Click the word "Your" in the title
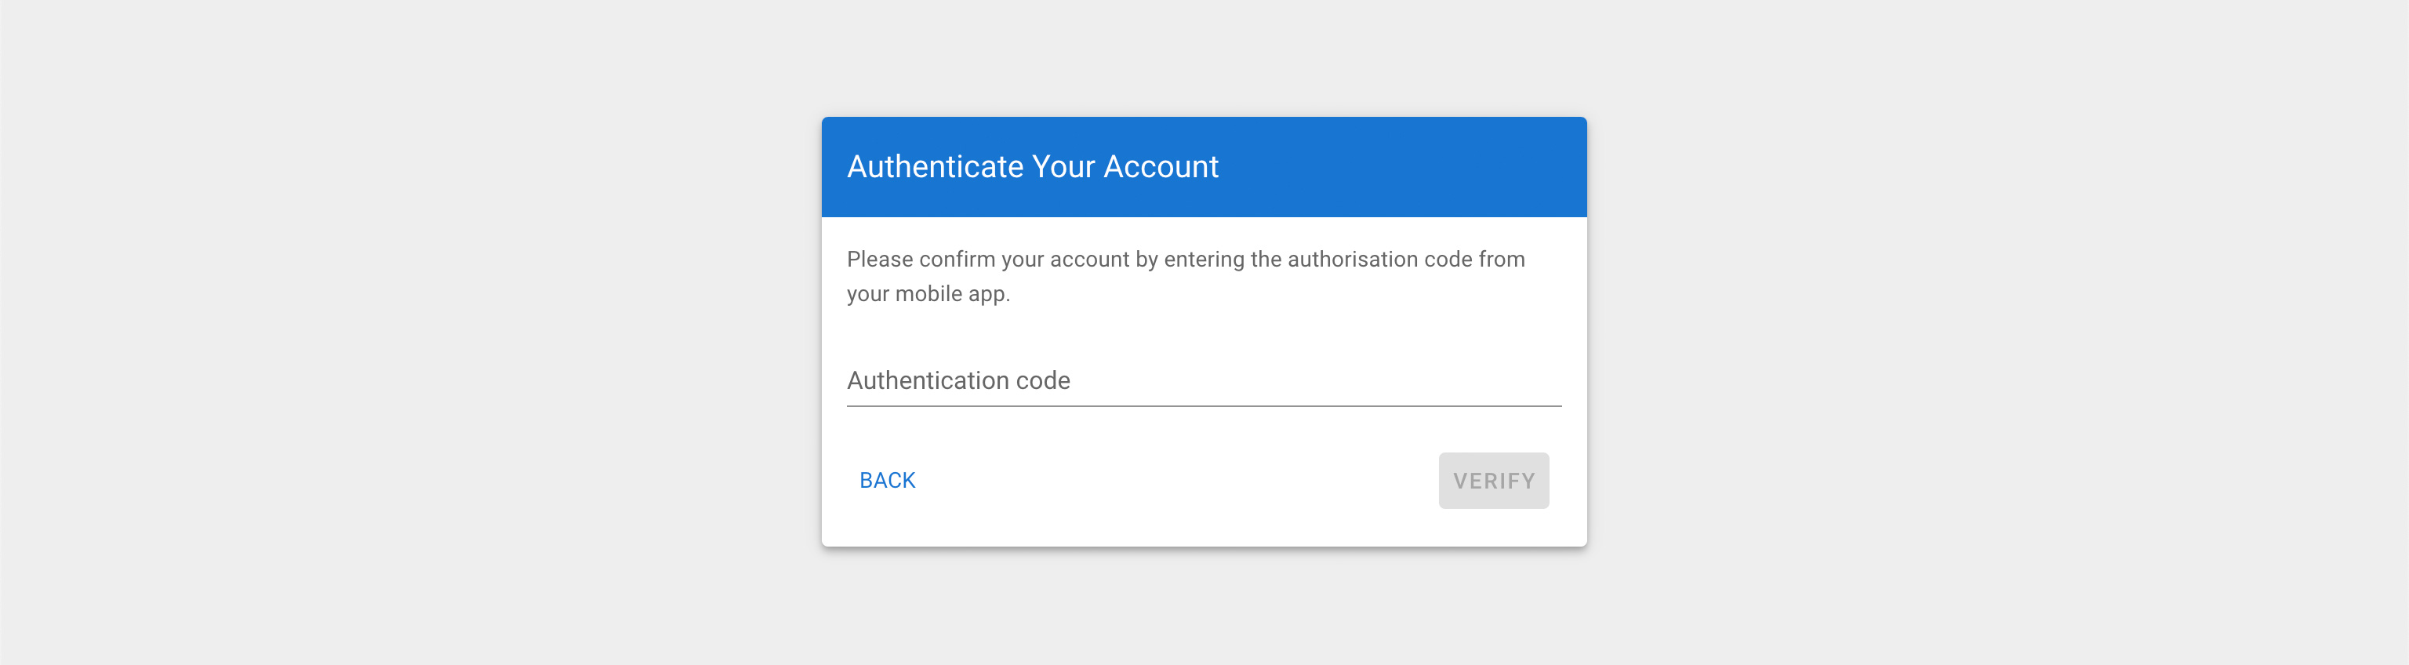Screen dimensions: 2409x665 point(1063,166)
